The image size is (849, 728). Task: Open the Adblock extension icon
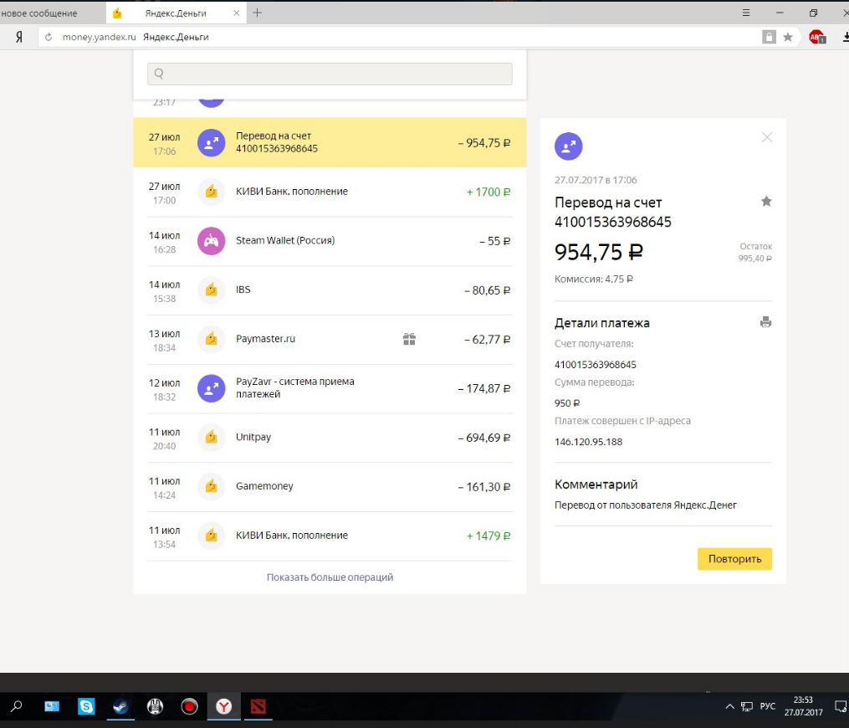(816, 37)
